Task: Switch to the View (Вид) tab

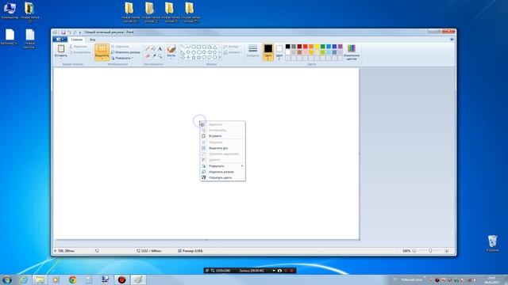Action: click(x=92, y=40)
